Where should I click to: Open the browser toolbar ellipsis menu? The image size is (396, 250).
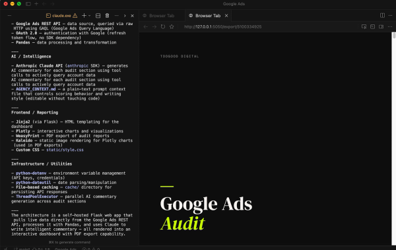(390, 27)
